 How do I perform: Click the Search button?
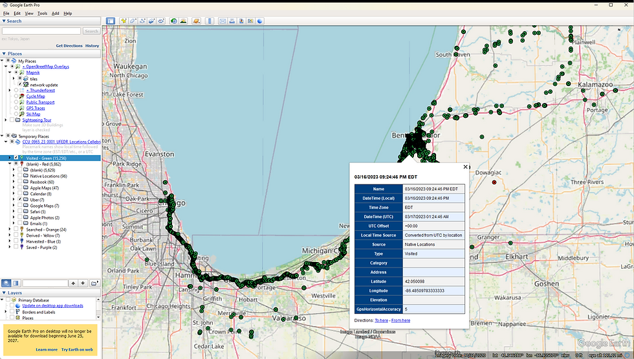tap(91, 31)
